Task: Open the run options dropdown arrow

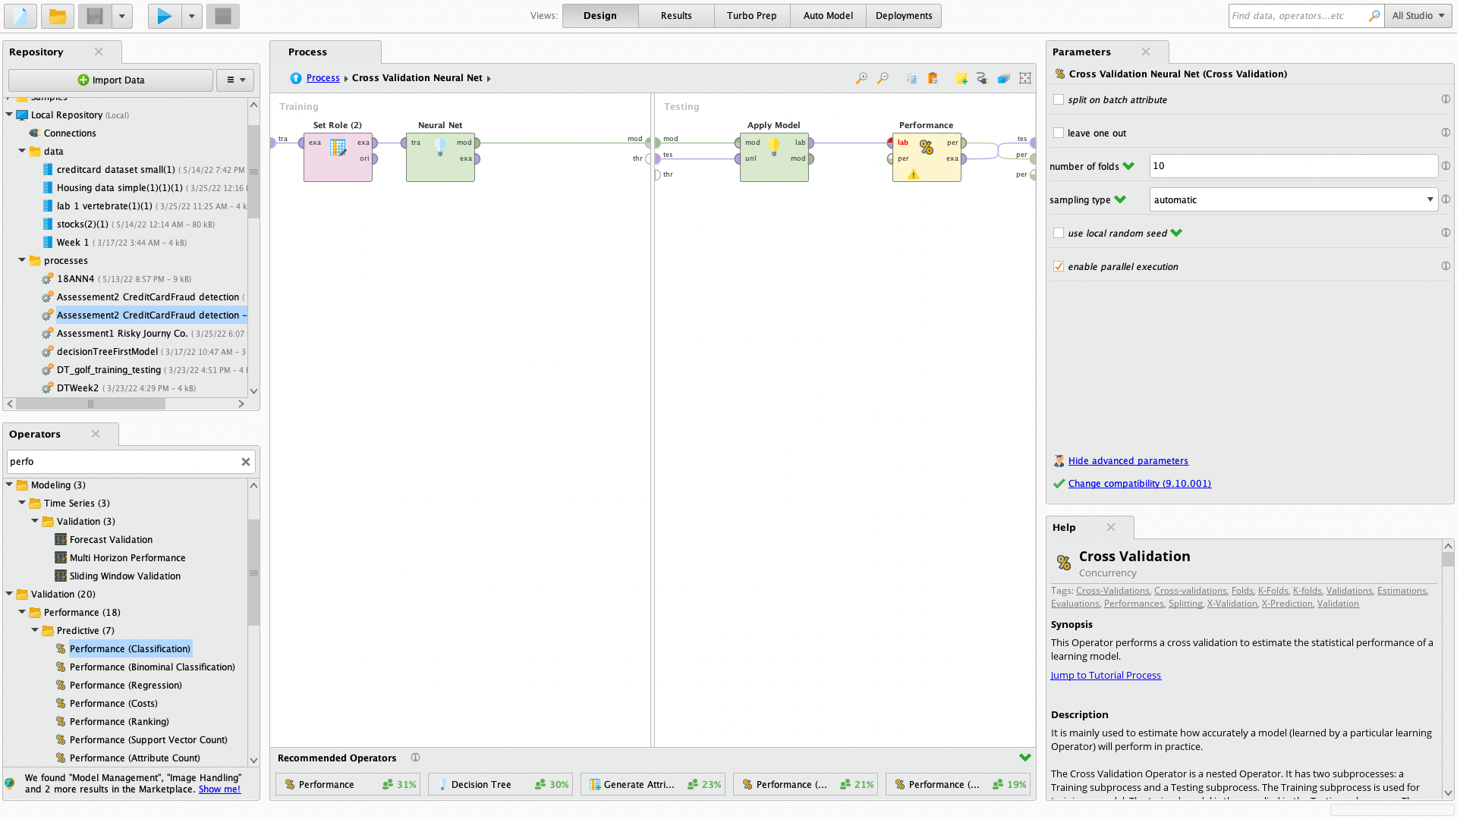Action: click(x=192, y=16)
